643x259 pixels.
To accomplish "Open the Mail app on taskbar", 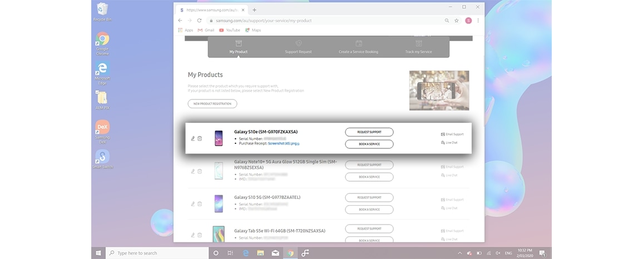I will click(275, 253).
